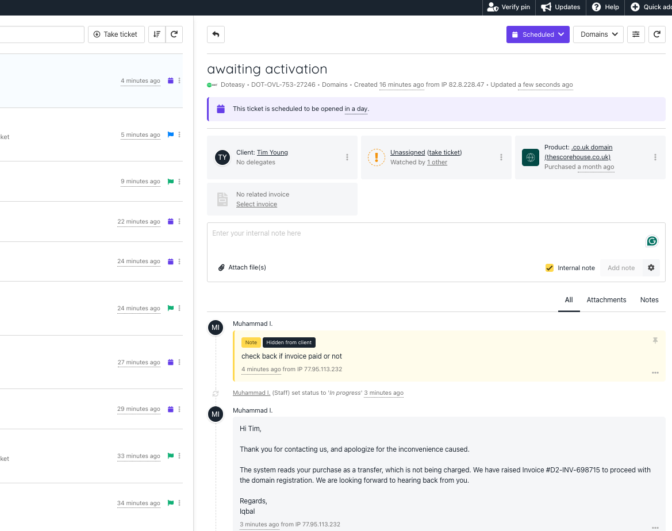This screenshot has height=531, width=672.
Task: Open the ticket list sort order icon
Action: pyautogui.click(x=157, y=34)
